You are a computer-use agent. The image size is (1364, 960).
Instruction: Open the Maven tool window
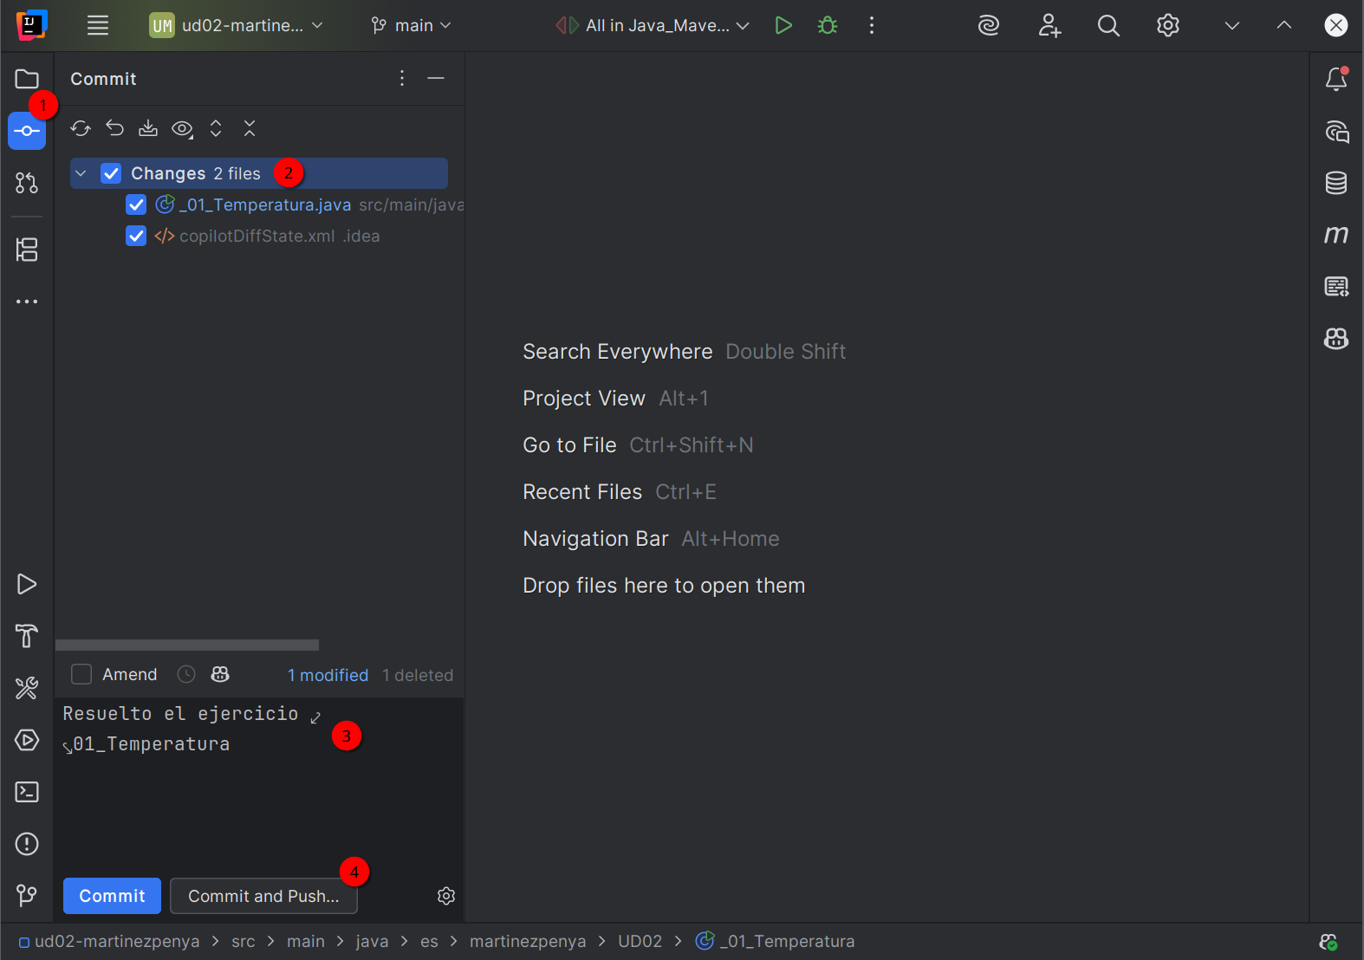[1336, 235]
